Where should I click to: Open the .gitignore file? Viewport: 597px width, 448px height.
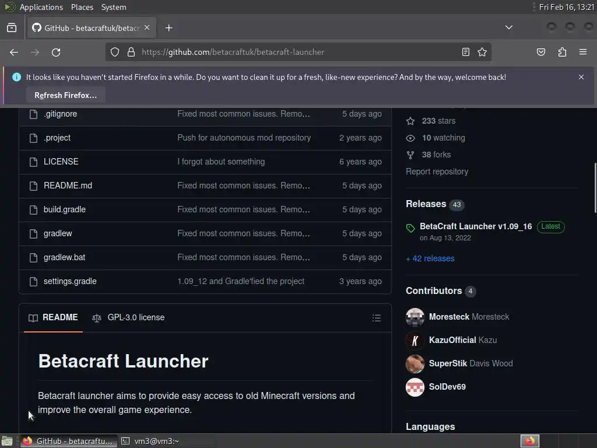60,114
